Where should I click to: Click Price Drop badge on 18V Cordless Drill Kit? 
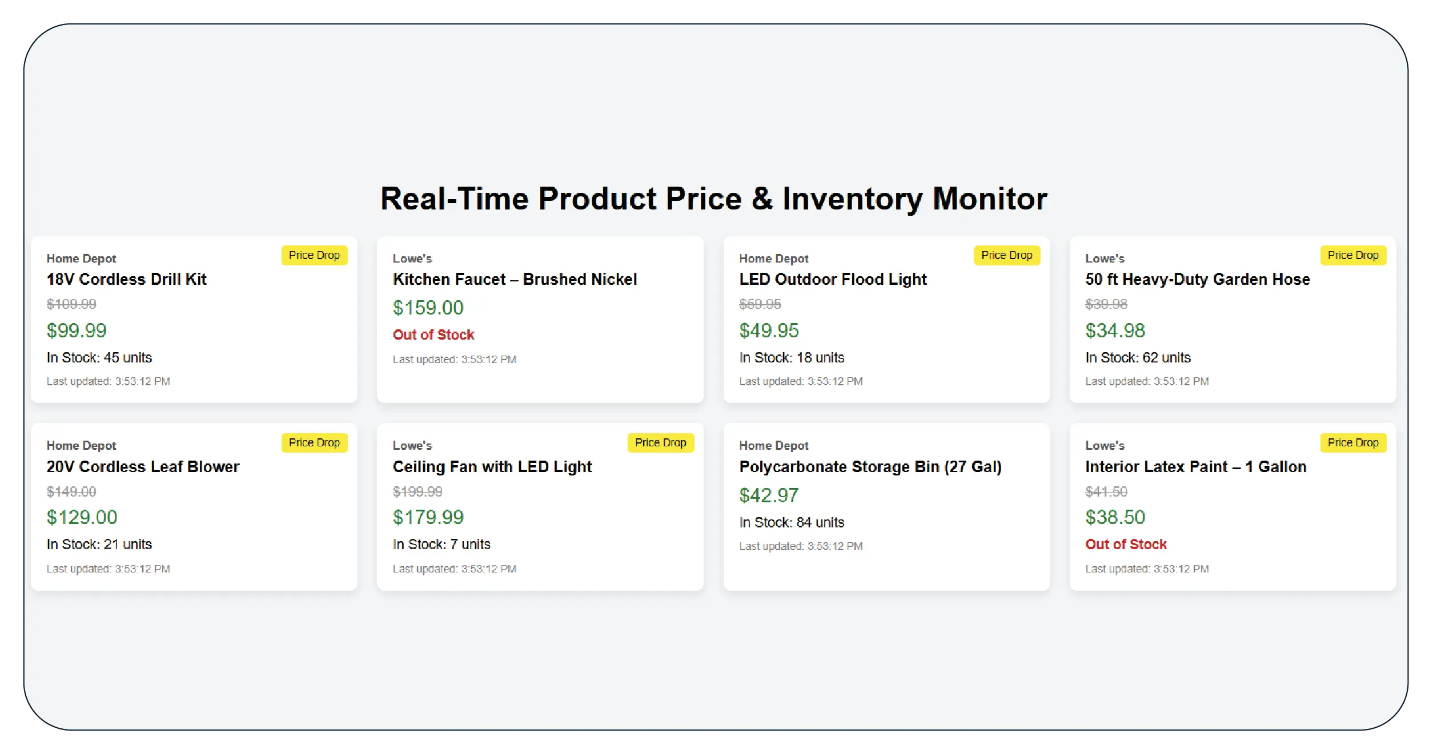click(314, 255)
